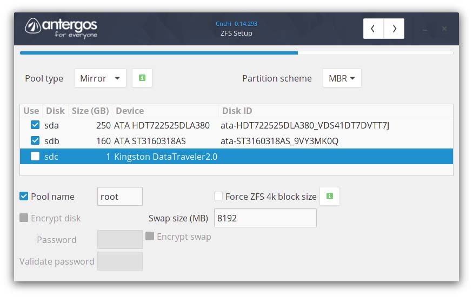Close the Cnchi installer window
The height and width of the screenshot is (297, 473).
pyautogui.click(x=444, y=29)
